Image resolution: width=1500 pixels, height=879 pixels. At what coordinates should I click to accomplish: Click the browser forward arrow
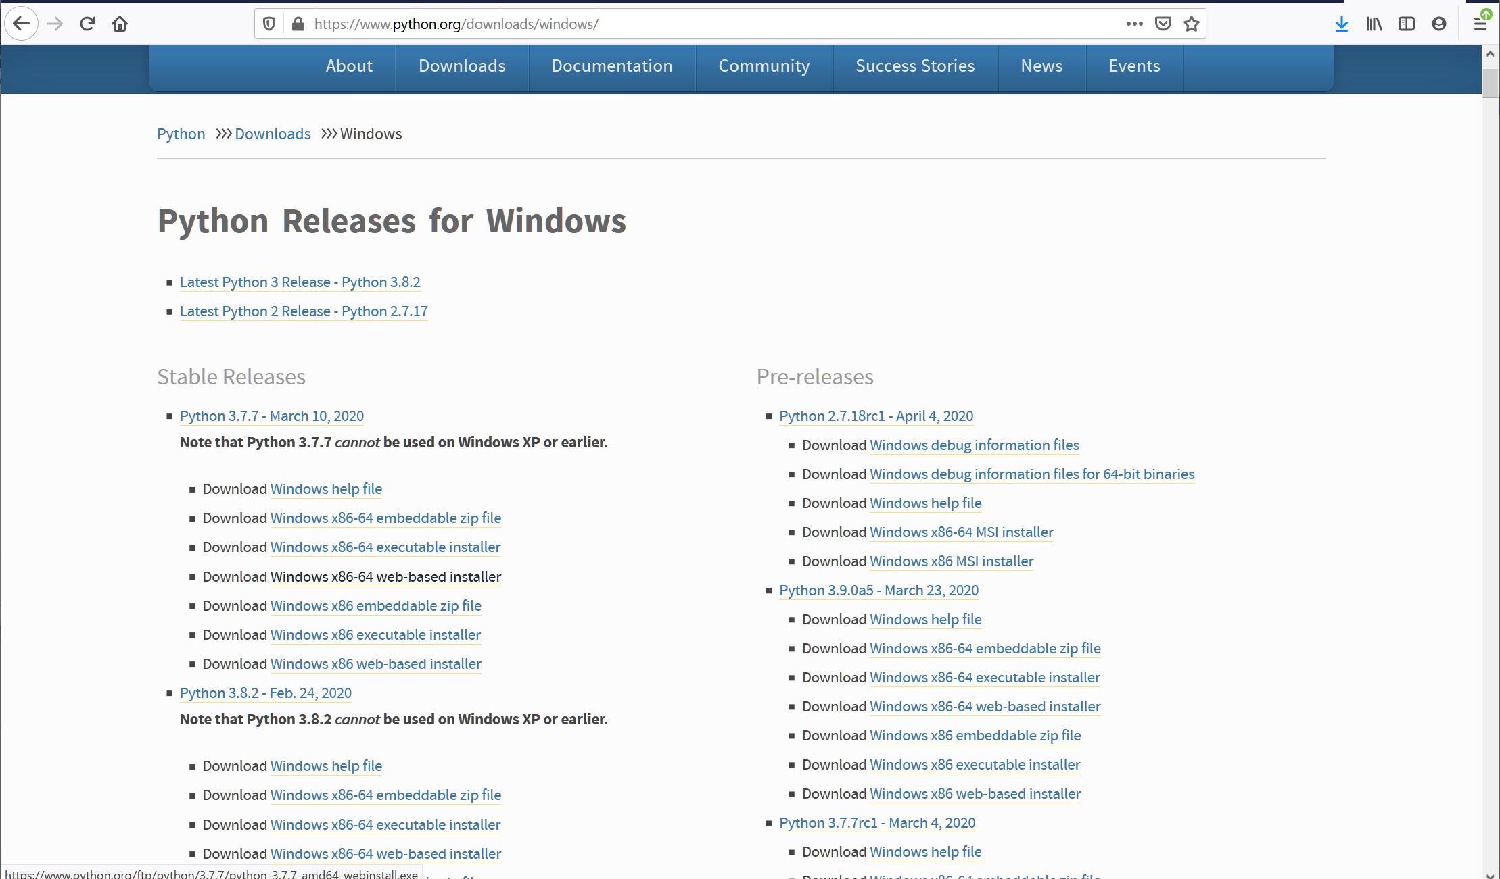[55, 24]
